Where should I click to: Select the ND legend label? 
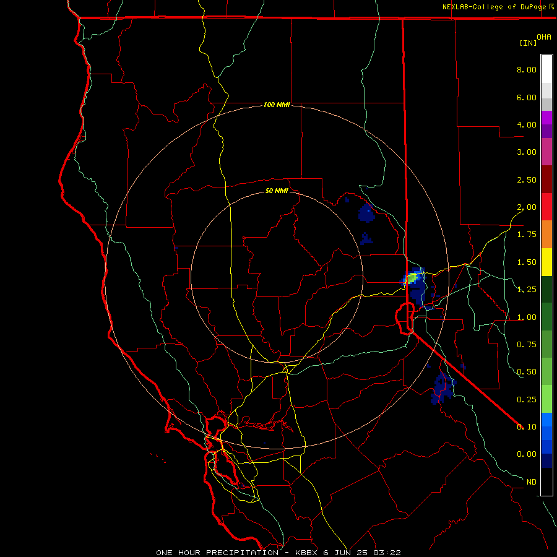coord(532,482)
